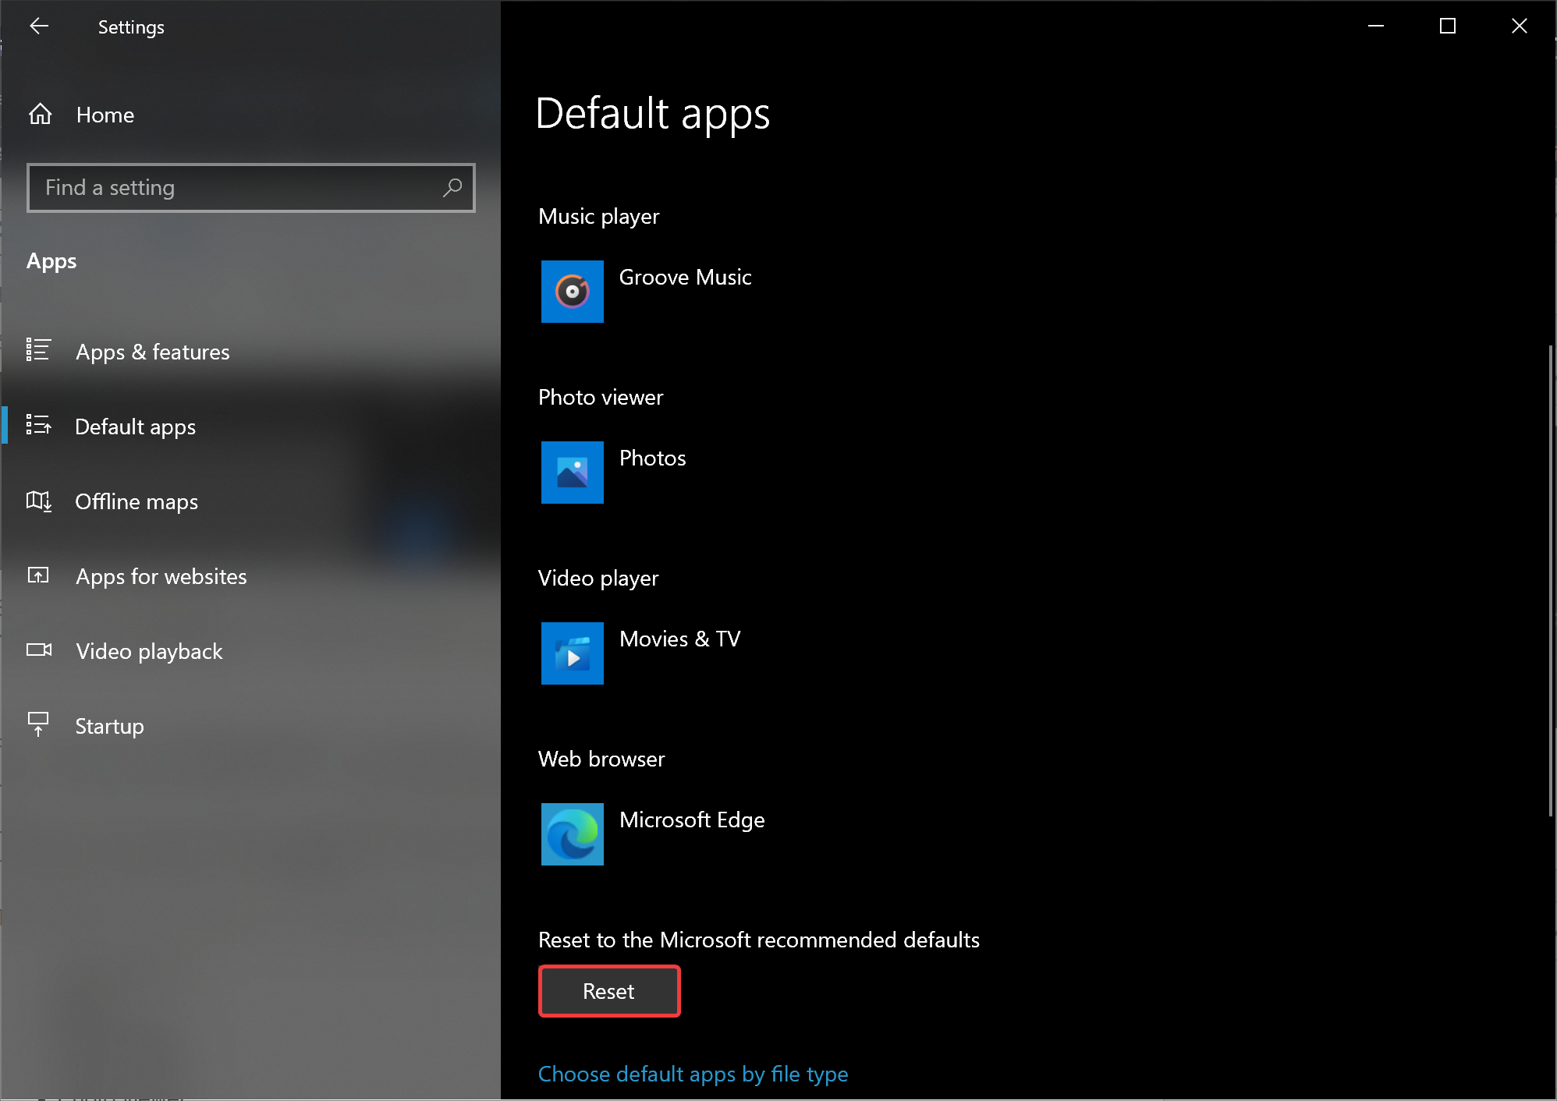The width and height of the screenshot is (1557, 1101).
Task: Click the Groove Music app icon
Action: click(573, 292)
